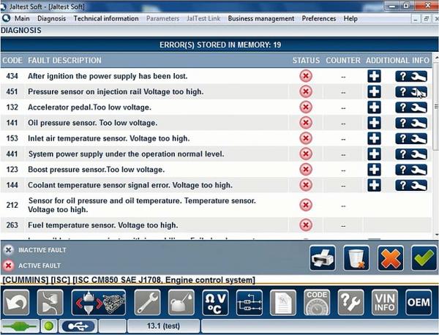Open troubleshooting help for fault 153
Image resolution: width=439 pixels, height=335 pixels.
pos(411,138)
